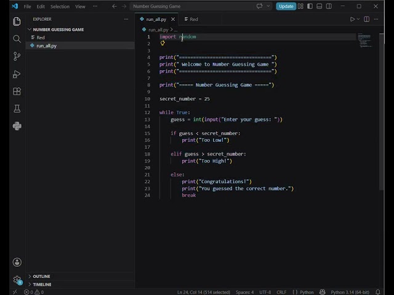The height and width of the screenshot is (295, 394).
Task: Run the Python file
Action: click(352, 19)
